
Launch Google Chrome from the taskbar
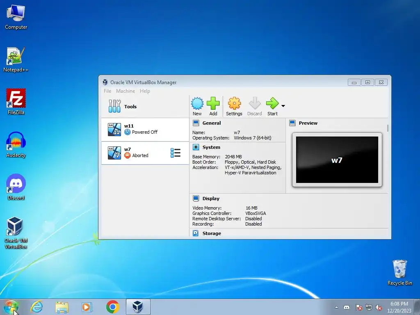coord(112,307)
